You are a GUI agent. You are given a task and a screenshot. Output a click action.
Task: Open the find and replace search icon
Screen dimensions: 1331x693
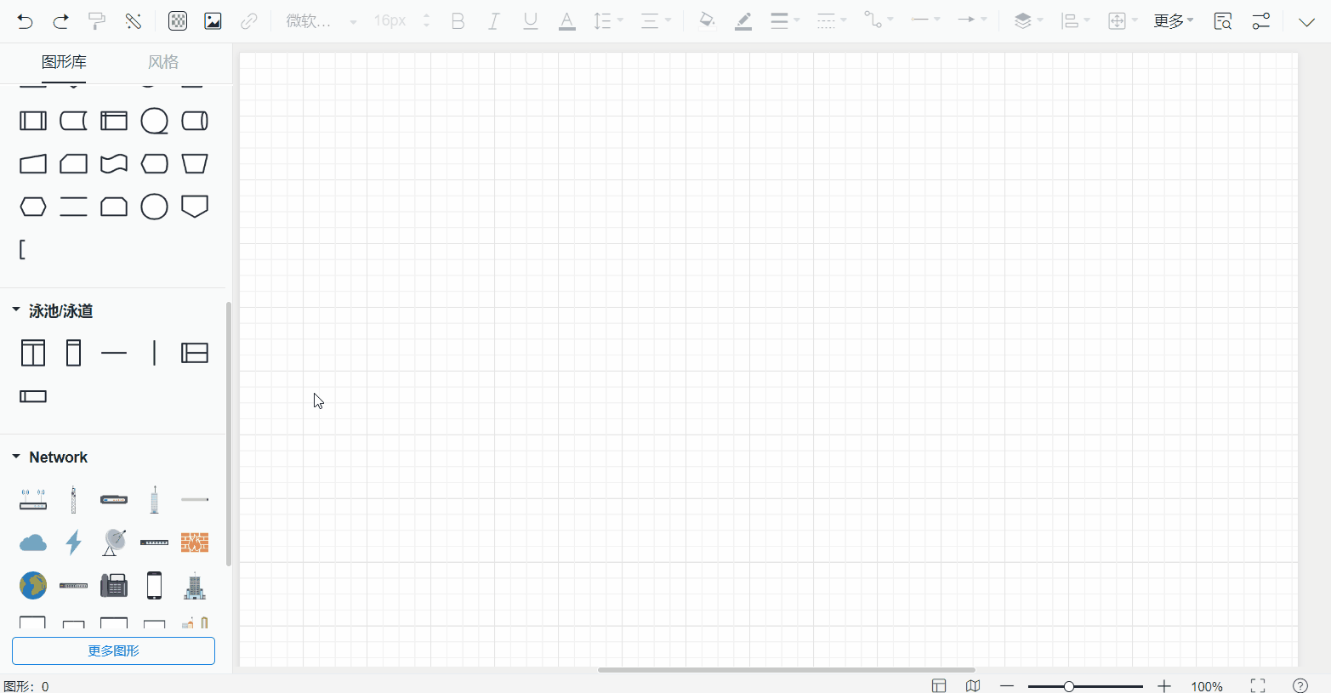point(1222,21)
